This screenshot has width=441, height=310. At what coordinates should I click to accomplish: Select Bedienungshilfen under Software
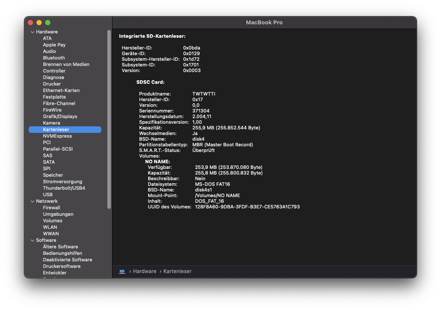point(63,253)
